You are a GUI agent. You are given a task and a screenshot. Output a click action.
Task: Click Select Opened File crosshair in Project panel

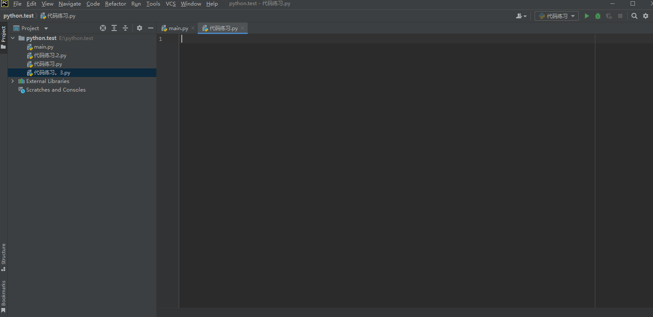point(103,28)
